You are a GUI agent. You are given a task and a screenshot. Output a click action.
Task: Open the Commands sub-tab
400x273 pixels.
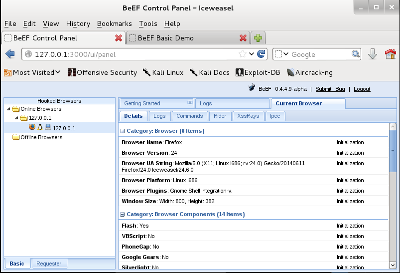click(x=190, y=116)
